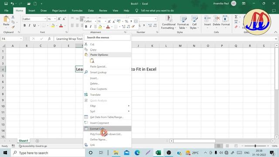Open the mini toolbar font size dropdown
The image size is (279, 157).
pyautogui.click(x=105, y=21)
